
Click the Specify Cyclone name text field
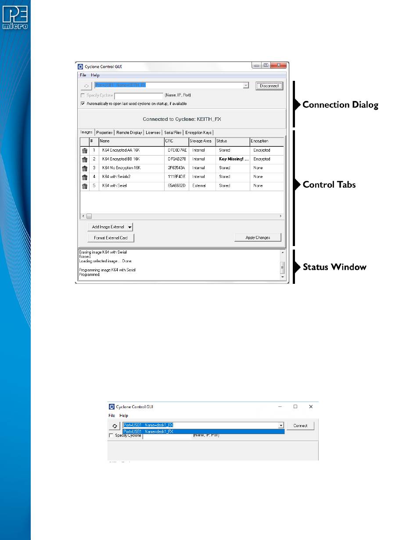pos(139,95)
